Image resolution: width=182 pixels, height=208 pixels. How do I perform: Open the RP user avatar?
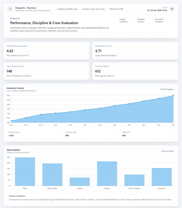172,9
